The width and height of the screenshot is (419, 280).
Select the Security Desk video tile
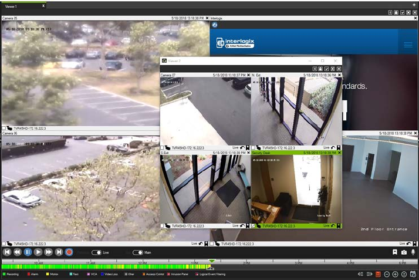pos(296,189)
